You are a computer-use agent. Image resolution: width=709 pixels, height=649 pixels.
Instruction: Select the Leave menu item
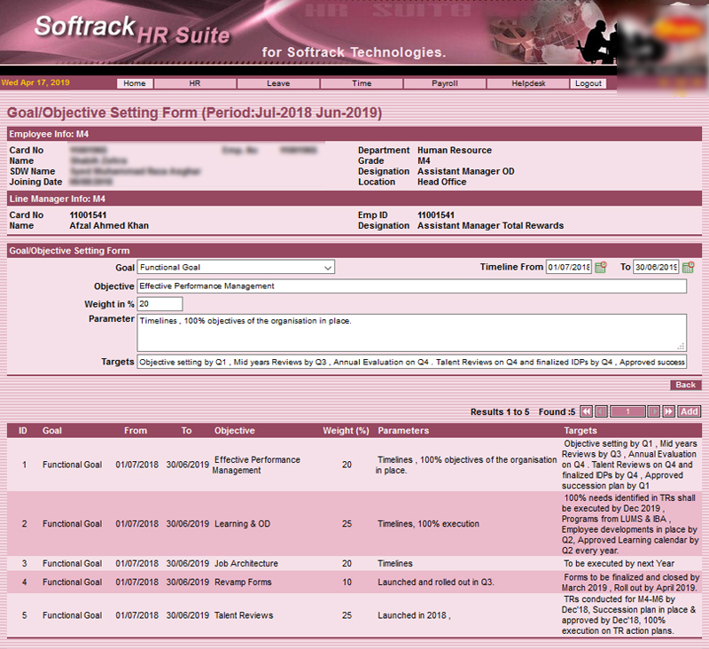pyautogui.click(x=278, y=83)
